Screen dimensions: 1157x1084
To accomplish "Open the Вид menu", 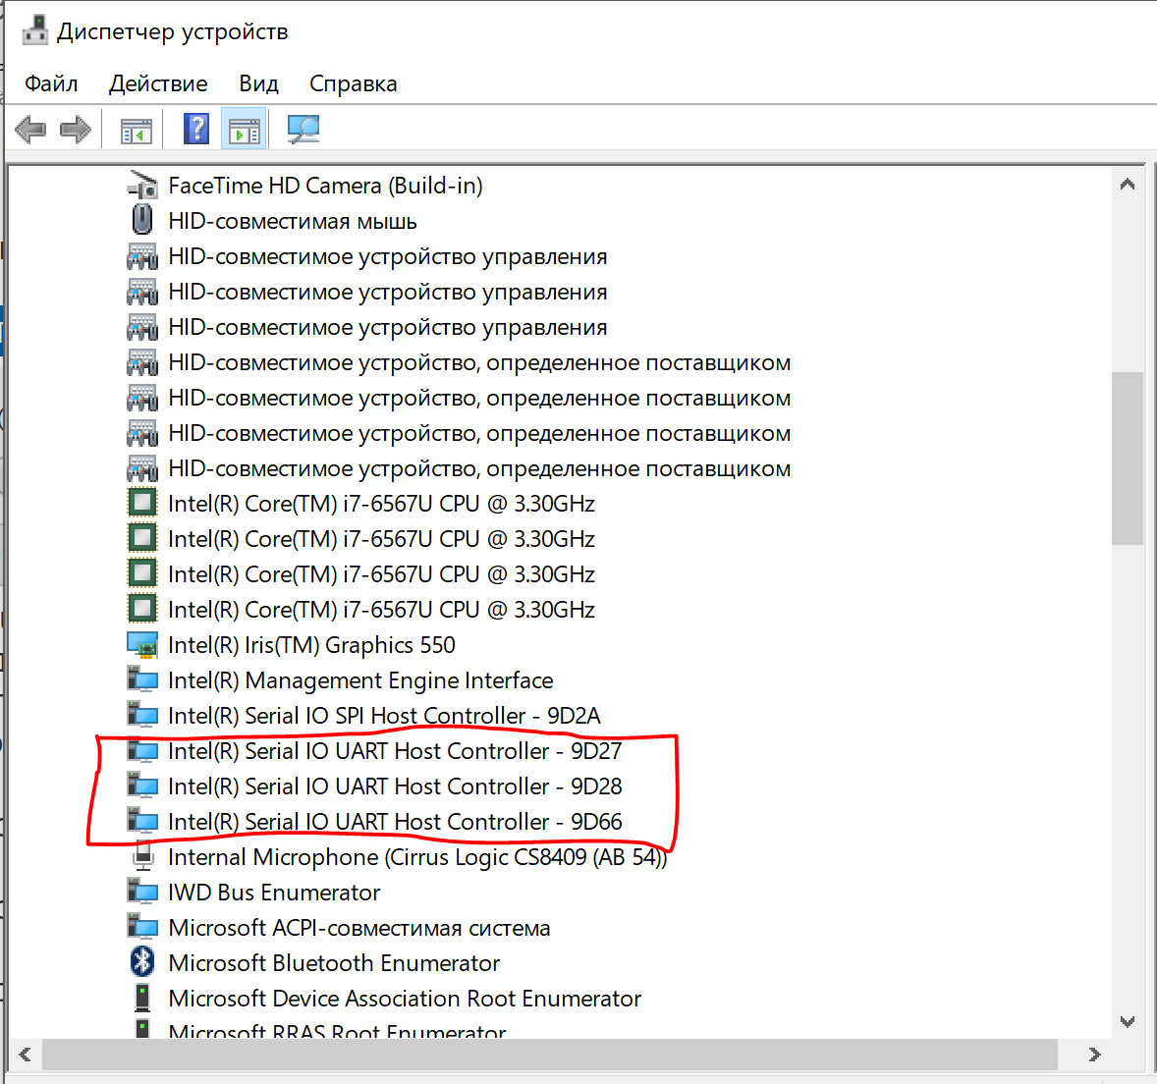I will tap(258, 83).
